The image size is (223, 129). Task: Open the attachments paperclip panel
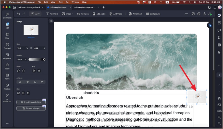219,52
